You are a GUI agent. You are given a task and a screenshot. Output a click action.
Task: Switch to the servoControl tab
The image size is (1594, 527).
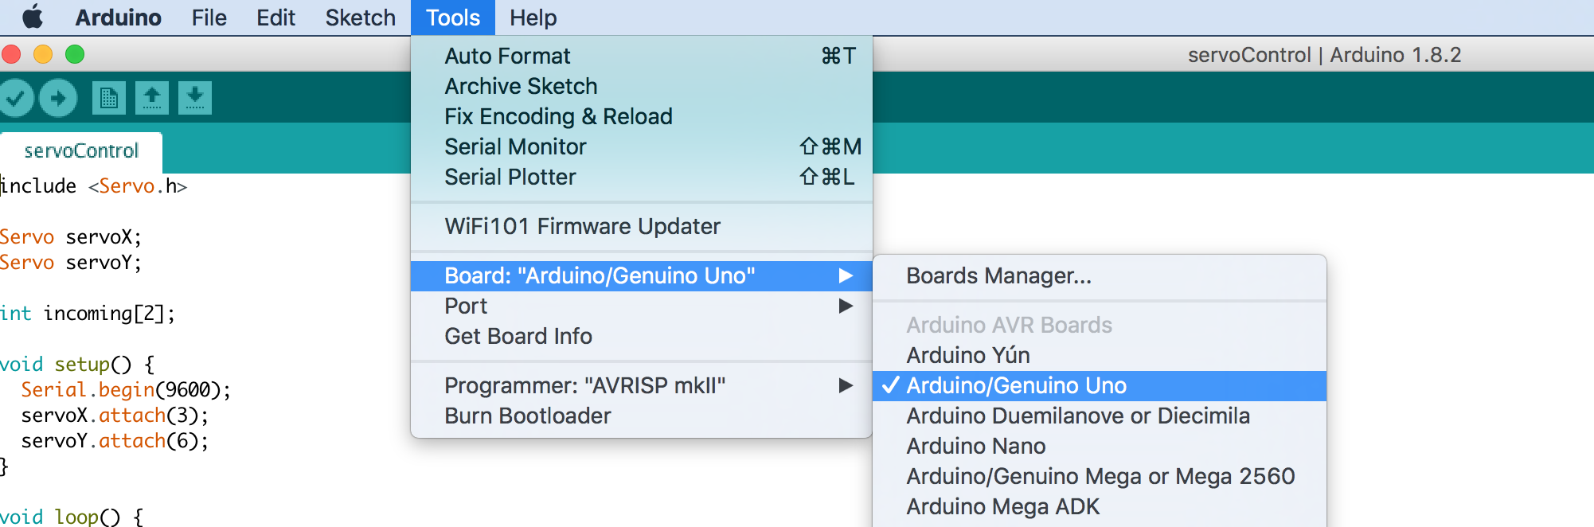pos(81,151)
